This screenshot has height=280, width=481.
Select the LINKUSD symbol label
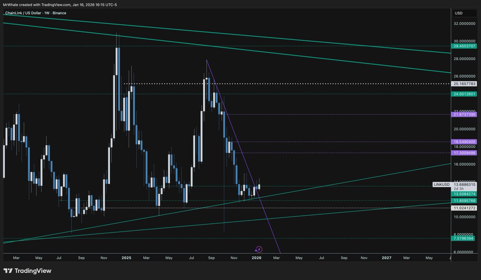point(442,185)
